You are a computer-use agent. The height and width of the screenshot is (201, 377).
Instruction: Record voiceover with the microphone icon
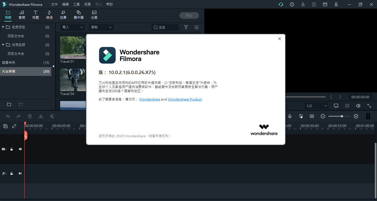click(x=290, y=116)
